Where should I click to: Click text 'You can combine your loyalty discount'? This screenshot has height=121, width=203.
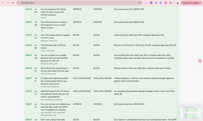point(54,57)
